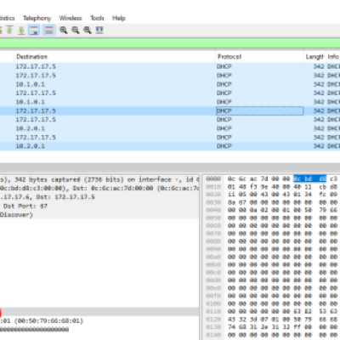Select the highlighted 0c bd d8 hex bytes
The width and height of the screenshot is (340, 340).
pos(309,178)
